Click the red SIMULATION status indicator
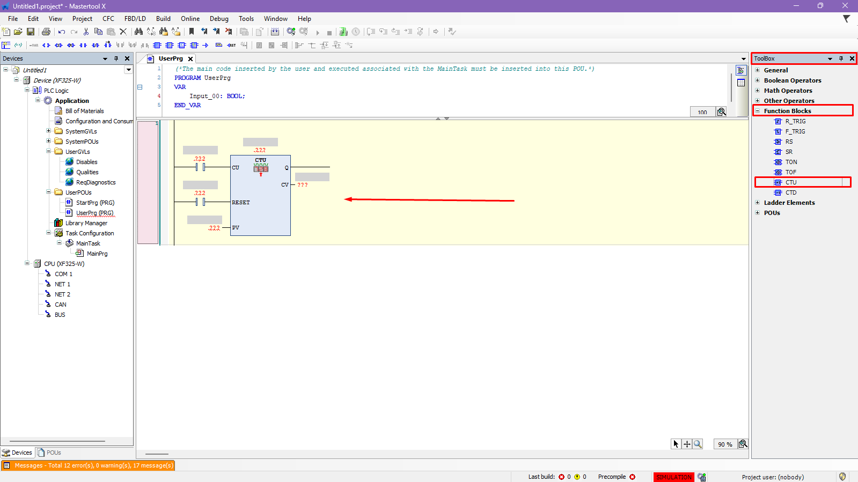 point(673,477)
